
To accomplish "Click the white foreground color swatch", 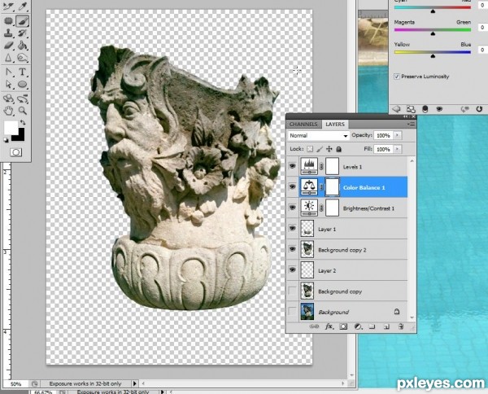I will click(x=11, y=127).
